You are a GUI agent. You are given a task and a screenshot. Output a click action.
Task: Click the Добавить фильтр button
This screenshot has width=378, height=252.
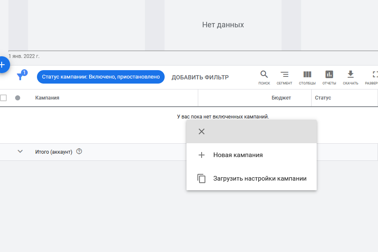(x=200, y=77)
